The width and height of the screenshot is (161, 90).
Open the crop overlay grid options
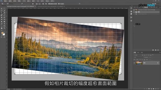(x=43, y=4)
